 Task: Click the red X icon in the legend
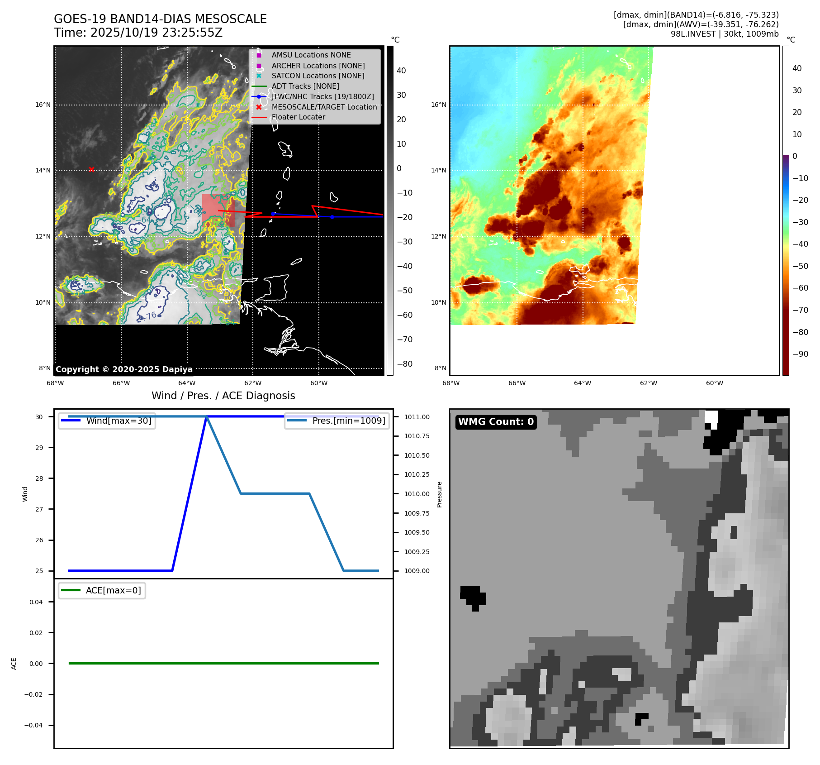click(x=259, y=107)
